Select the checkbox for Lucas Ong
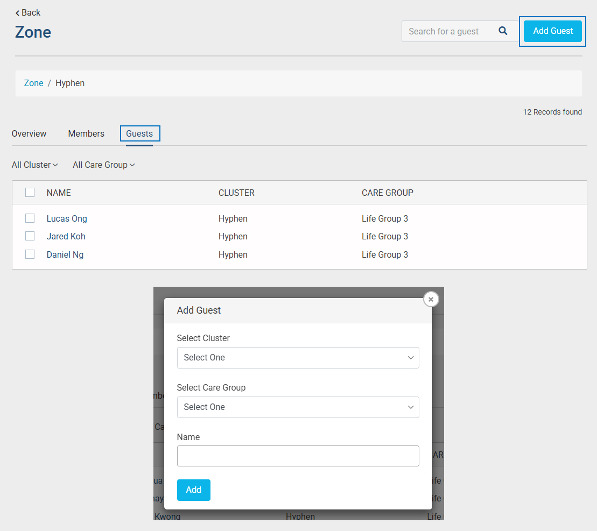 pos(30,218)
